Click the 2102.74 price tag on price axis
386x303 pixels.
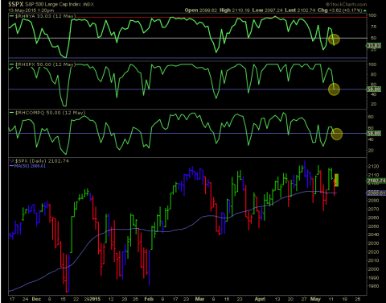(376, 181)
